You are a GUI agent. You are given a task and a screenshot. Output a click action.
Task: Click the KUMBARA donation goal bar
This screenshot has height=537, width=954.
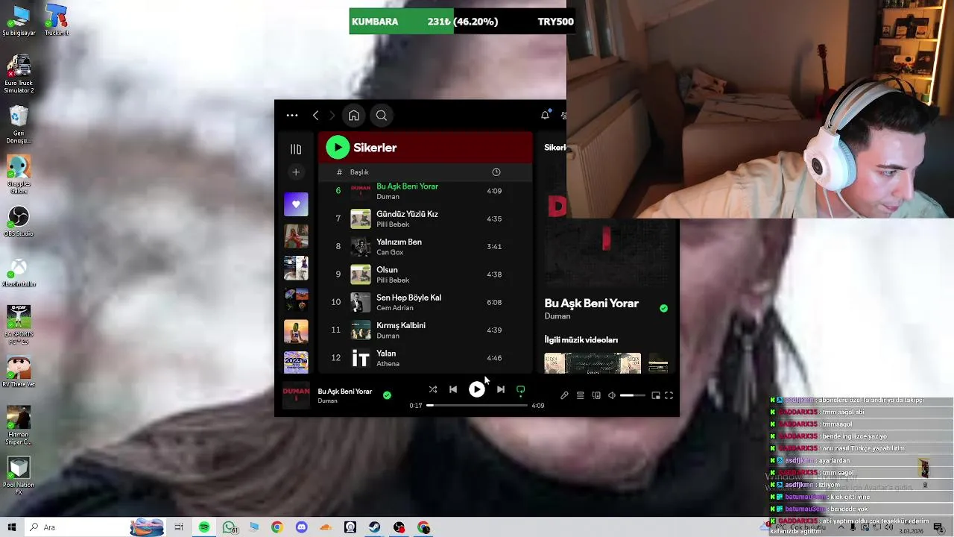(x=462, y=22)
